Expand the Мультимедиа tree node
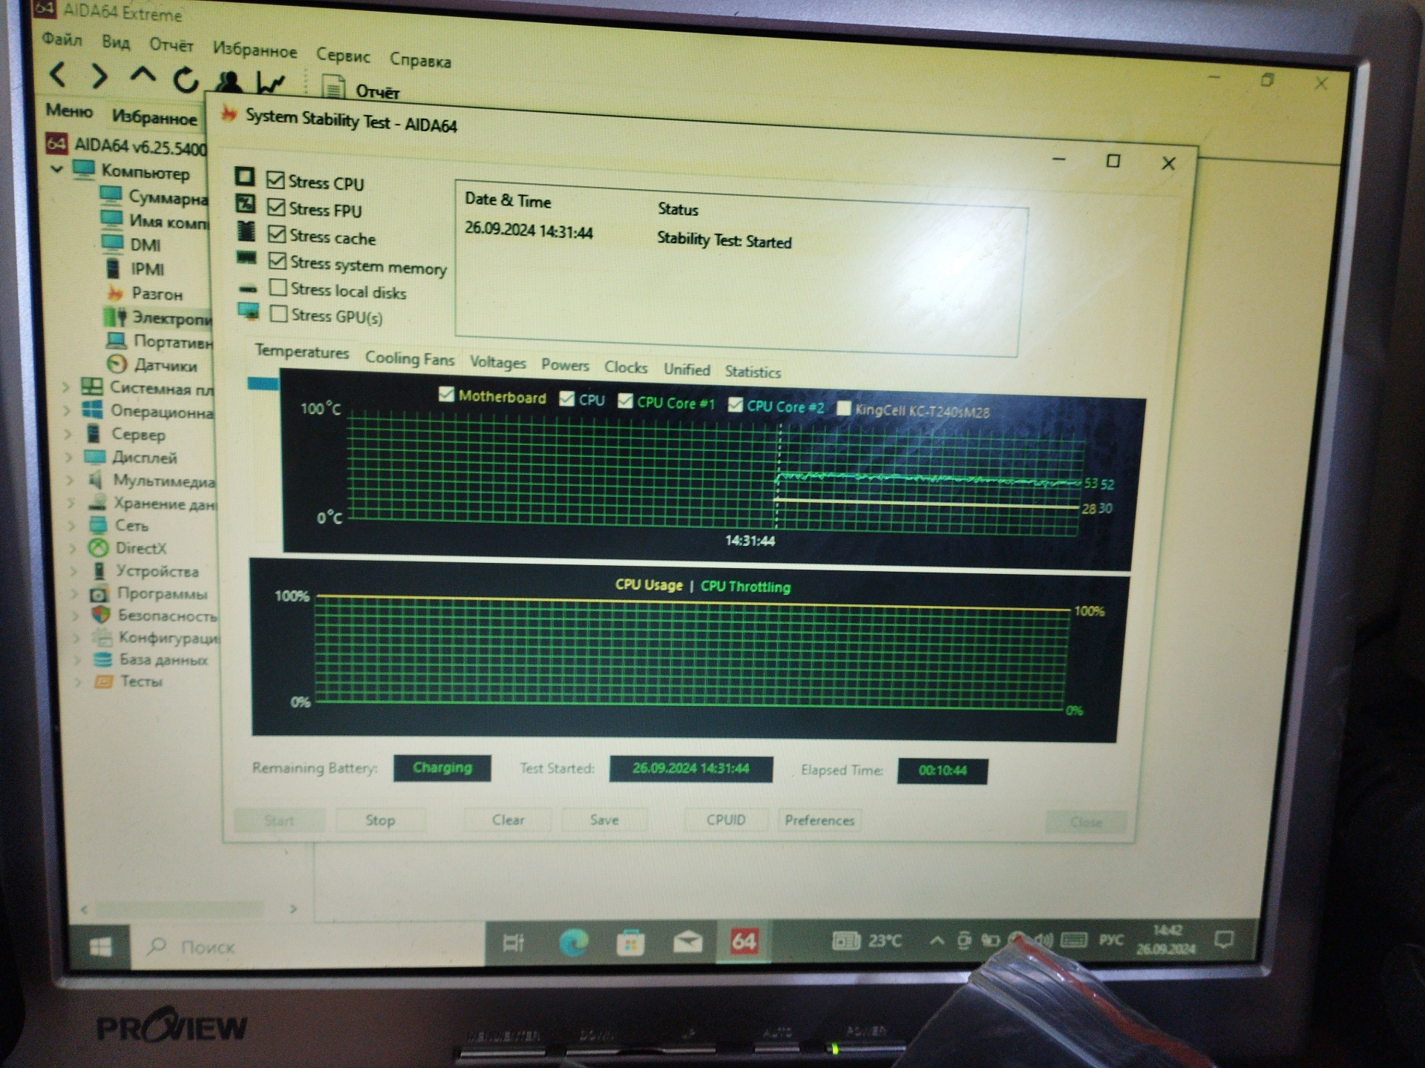The image size is (1425, 1068). coord(70,480)
